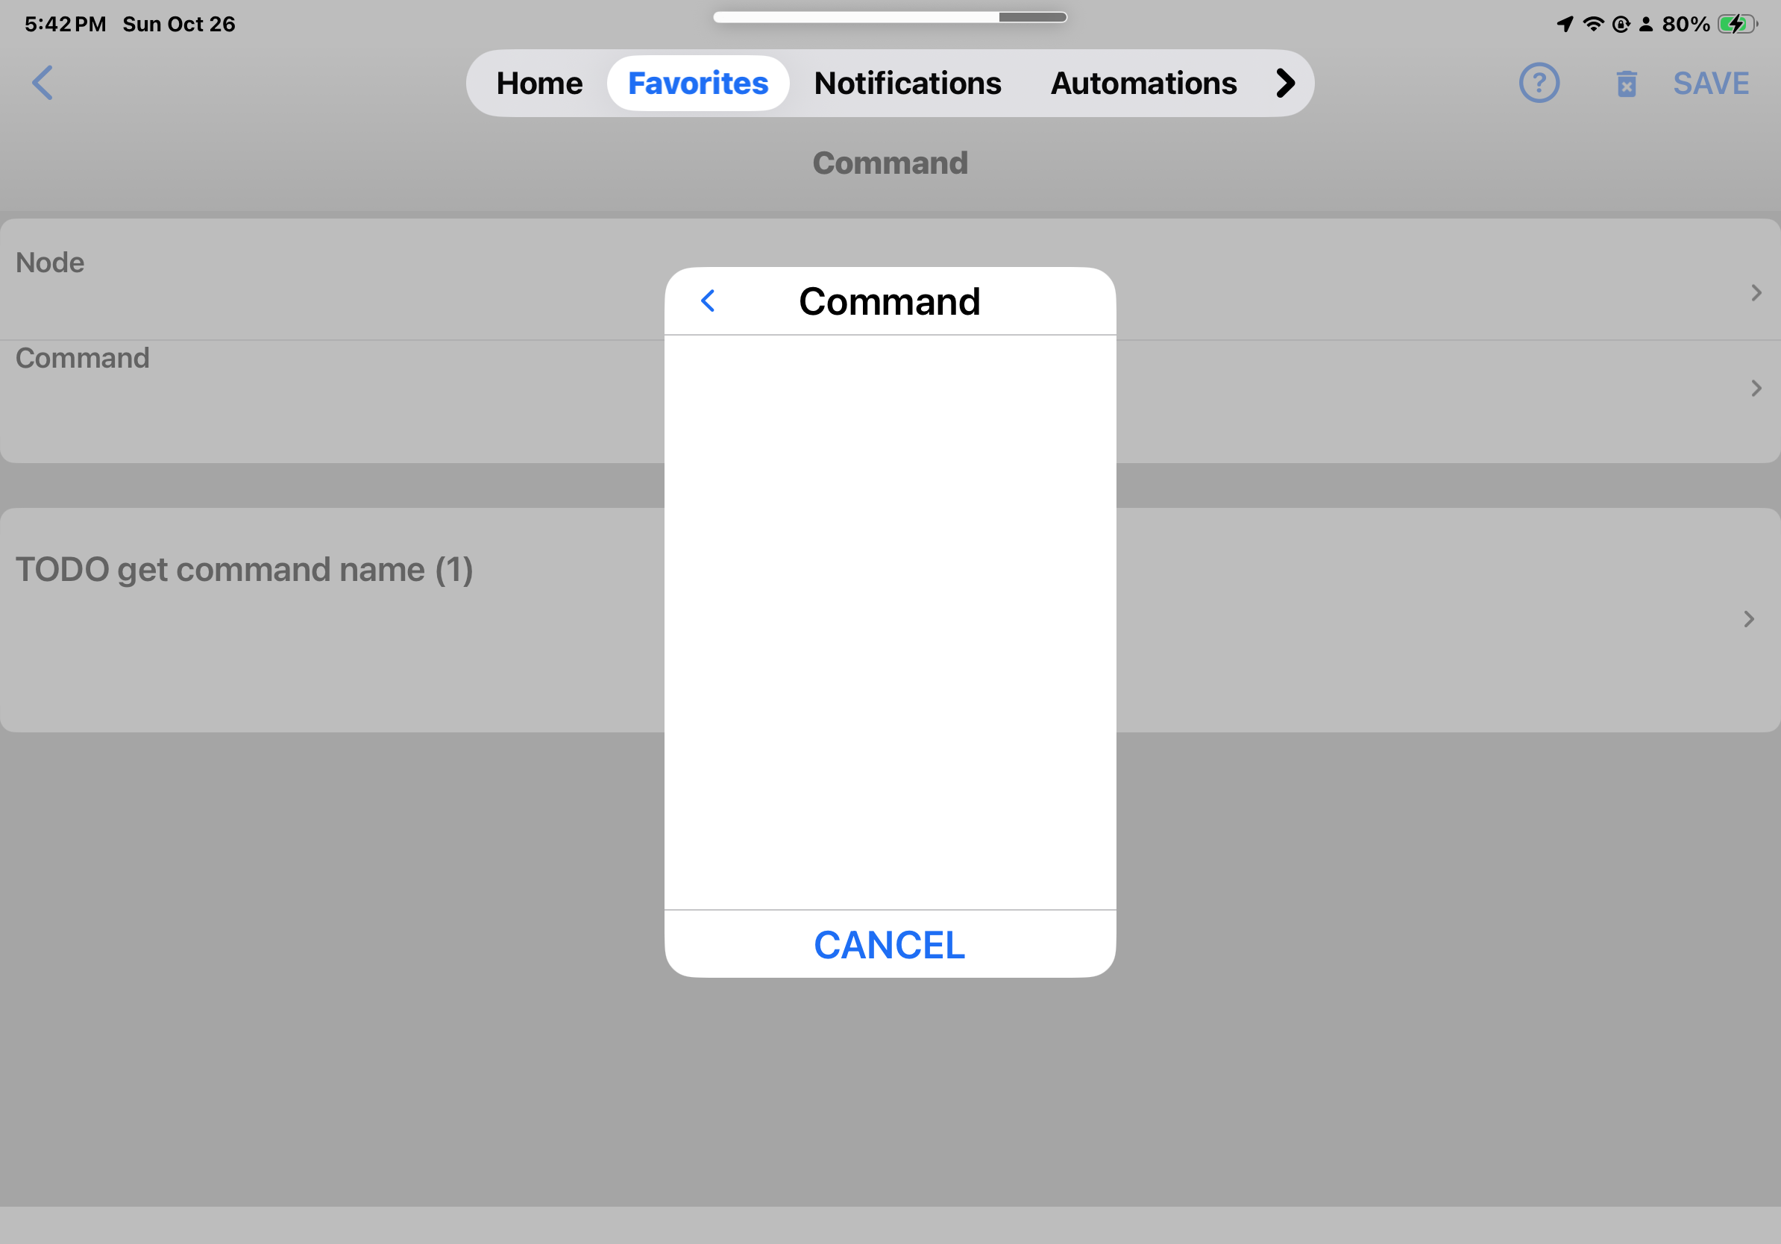
Task: Tap the back arrow in Command dialog
Action: tap(708, 301)
